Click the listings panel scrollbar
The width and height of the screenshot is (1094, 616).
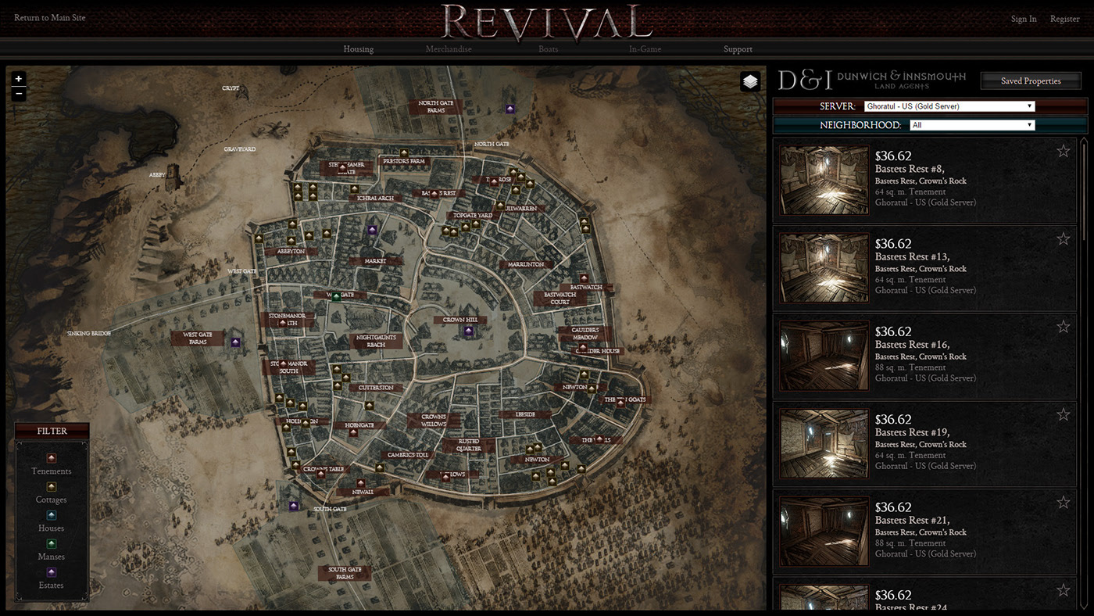click(x=1084, y=374)
